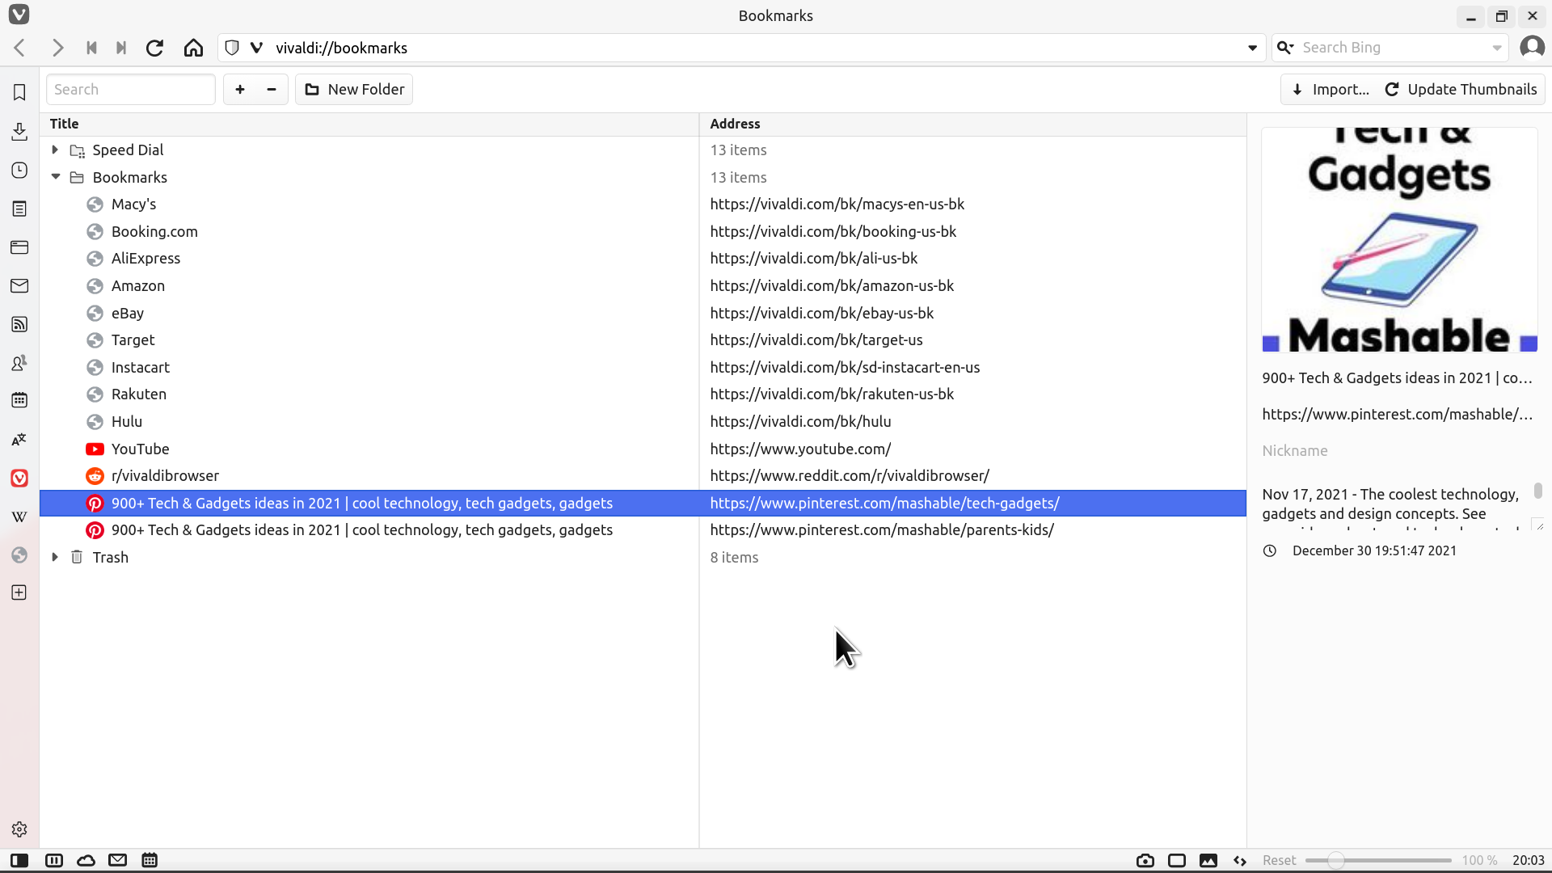
Task: Click the fast forward button
Action: coord(121,48)
